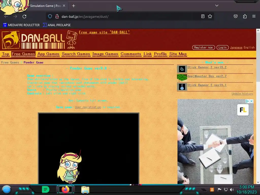Click the volume speaker tray icon
Image resolution: width=260 pixels, height=195 pixels.
(x=232, y=189)
